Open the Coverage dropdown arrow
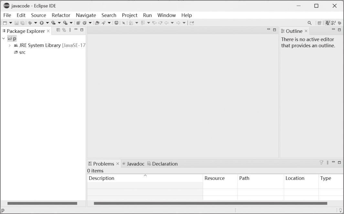The image size is (344, 214). [x=59, y=23]
